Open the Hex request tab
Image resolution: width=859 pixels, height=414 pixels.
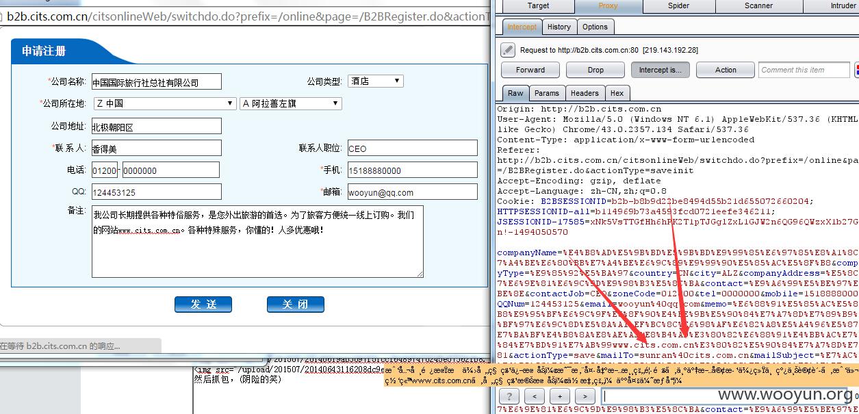pos(617,93)
